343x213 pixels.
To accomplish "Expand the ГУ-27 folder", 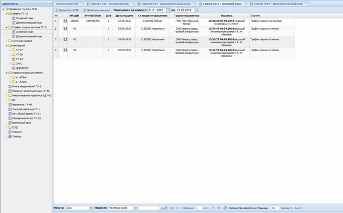I will tap(10, 50).
